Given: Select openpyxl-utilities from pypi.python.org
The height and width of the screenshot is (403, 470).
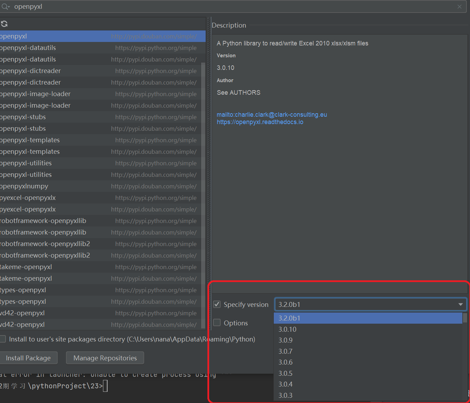Looking at the screenshot, I should (101, 163).
